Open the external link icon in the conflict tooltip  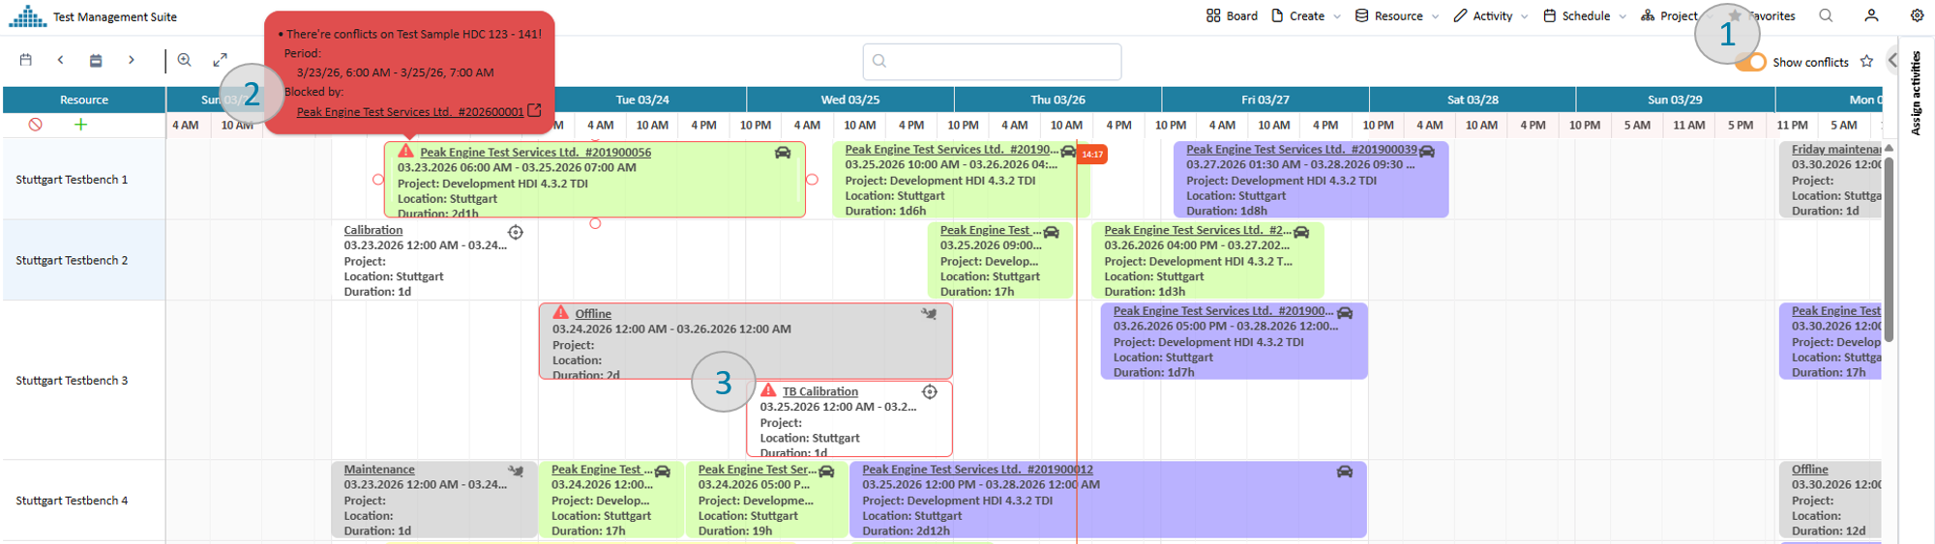534,111
